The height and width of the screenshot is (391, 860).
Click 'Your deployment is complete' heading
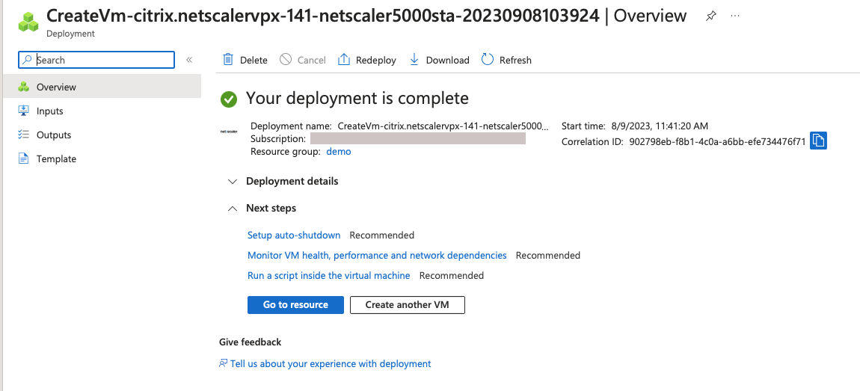click(x=357, y=99)
